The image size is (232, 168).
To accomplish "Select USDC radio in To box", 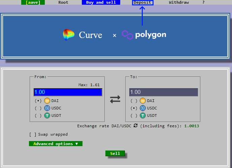I will 134,108.
